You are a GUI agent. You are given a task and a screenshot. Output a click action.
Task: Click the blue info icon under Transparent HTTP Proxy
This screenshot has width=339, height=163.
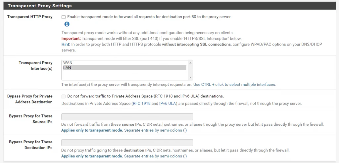click(x=67, y=24)
